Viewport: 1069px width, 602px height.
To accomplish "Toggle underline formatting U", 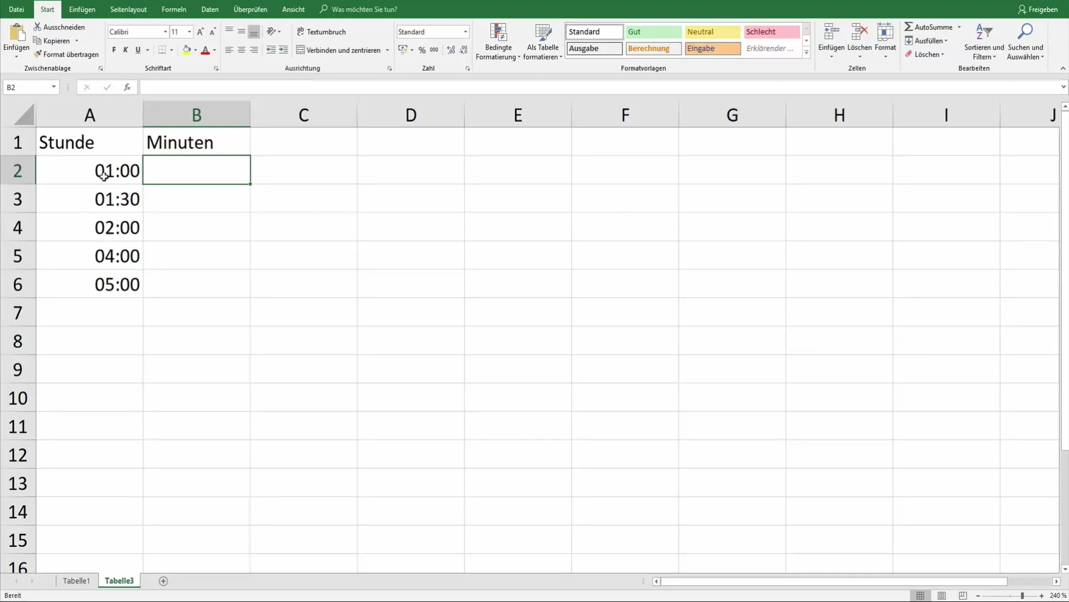I will 138,50.
